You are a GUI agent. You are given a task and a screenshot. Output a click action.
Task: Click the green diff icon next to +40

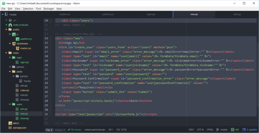click(232, 130)
